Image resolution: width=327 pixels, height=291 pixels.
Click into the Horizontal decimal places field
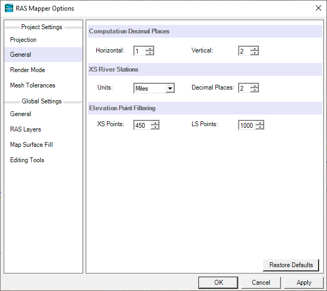click(x=140, y=51)
